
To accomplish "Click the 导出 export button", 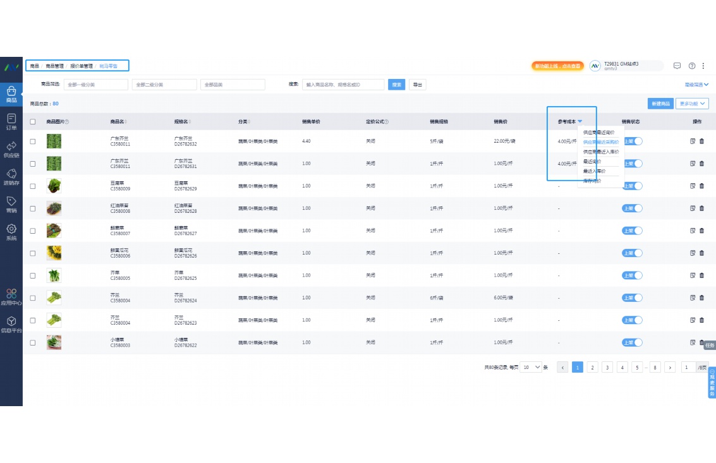I will click(x=417, y=85).
